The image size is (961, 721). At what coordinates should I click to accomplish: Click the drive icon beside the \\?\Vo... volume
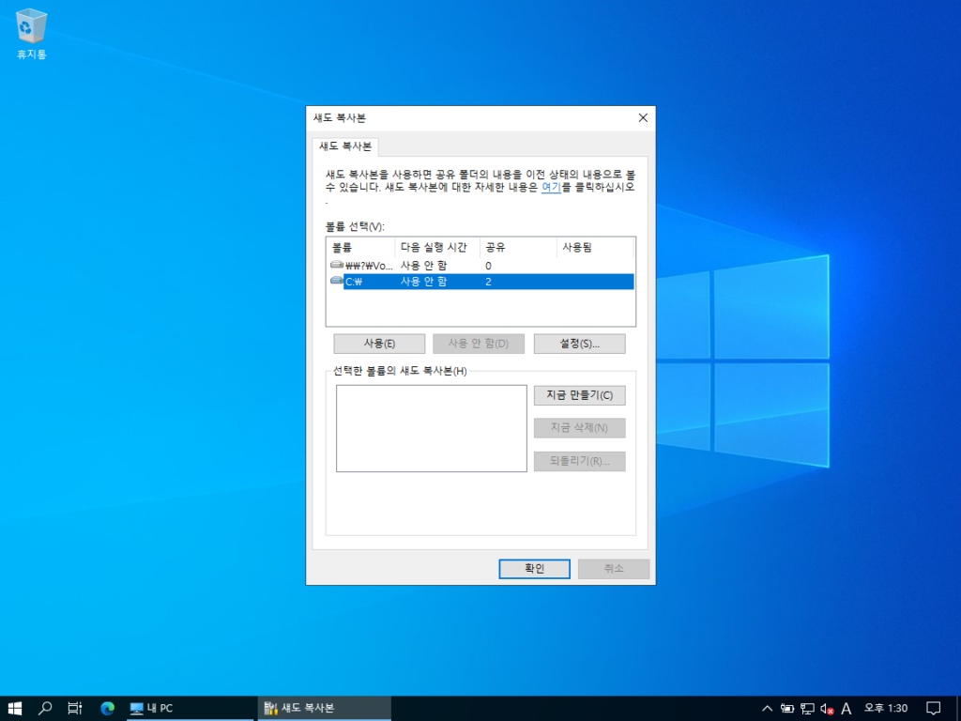[335, 264]
